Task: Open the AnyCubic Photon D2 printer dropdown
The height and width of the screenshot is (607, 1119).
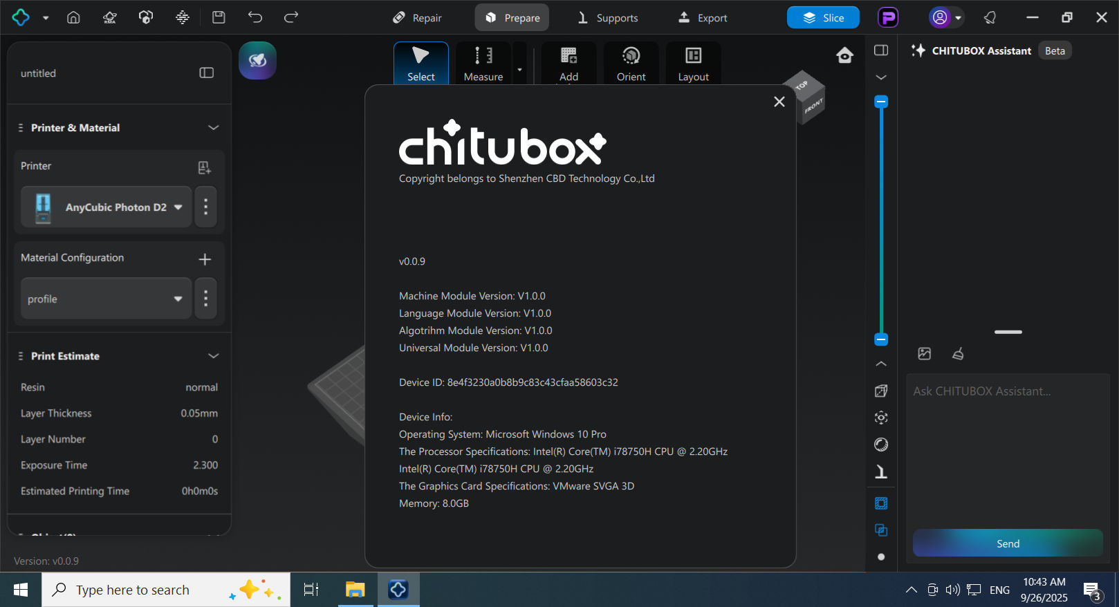Action: pyautogui.click(x=106, y=207)
